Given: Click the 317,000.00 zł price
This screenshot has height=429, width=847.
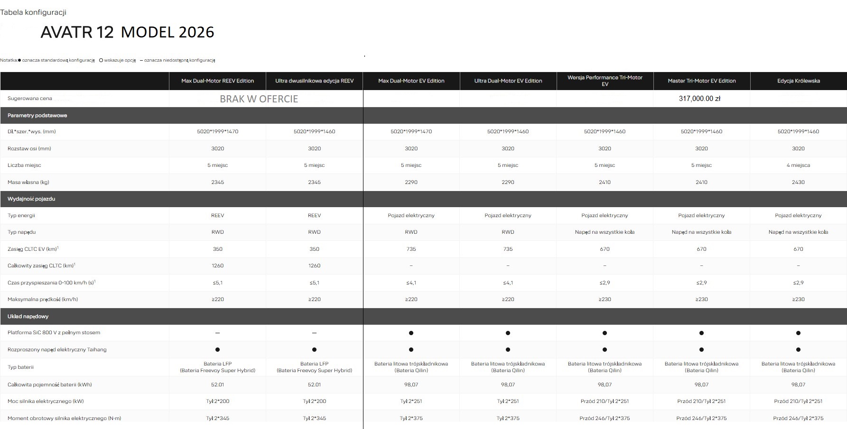Looking at the screenshot, I should [x=699, y=99].
